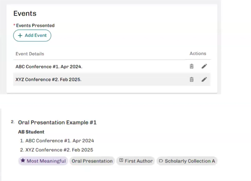The height and width of the screenshot is (181, 251).
Task: Click the Actions column header
Action: pyautogui.click(x=198, y=54)
